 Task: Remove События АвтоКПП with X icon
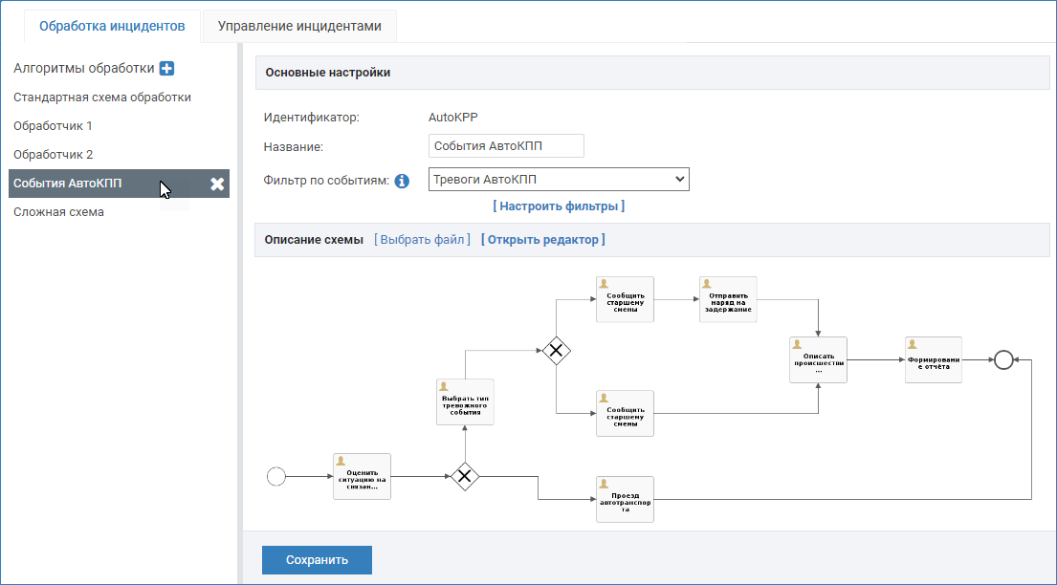[x=217, y=184]
